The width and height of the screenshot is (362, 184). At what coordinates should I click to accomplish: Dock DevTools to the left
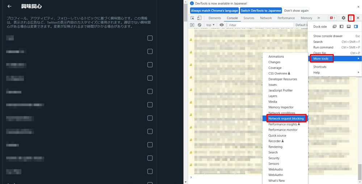pos(341,26)
